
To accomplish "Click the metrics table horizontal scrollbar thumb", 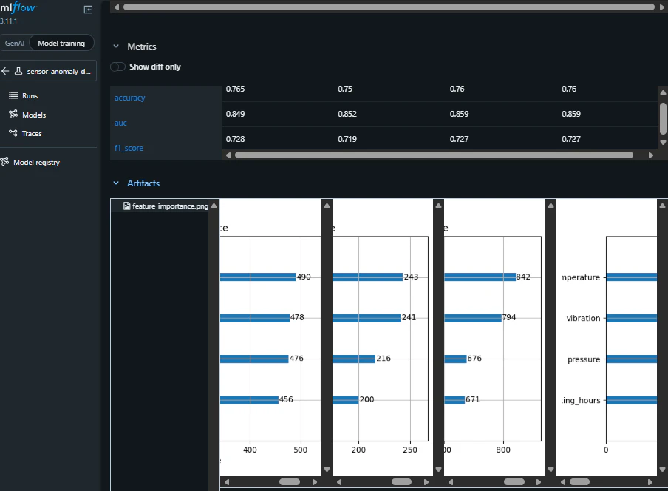I will point(434,155).
